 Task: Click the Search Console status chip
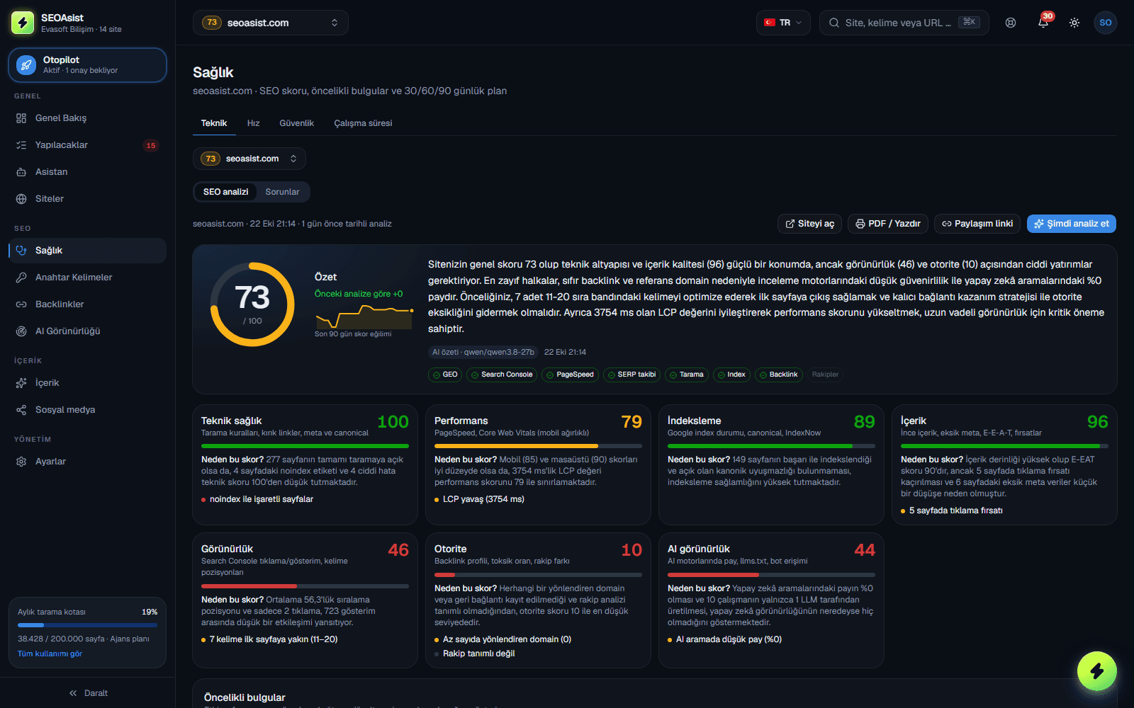point(501,375)
